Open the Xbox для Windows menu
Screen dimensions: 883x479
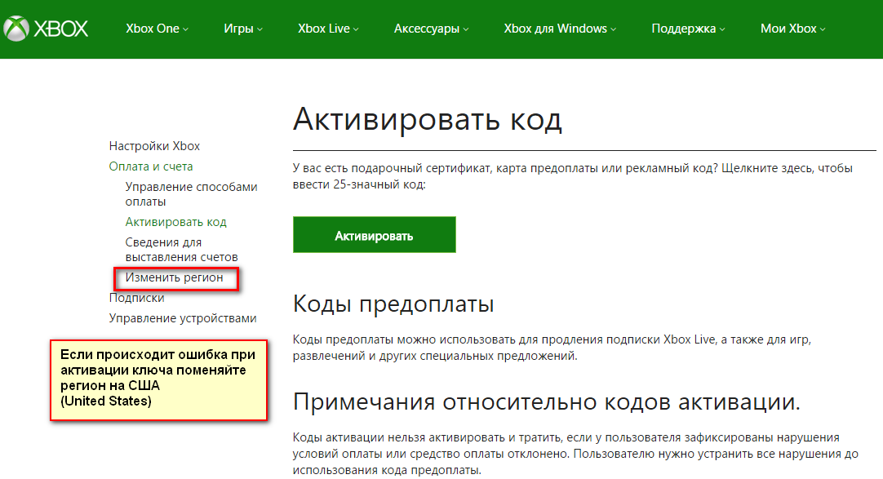point(560,29)
